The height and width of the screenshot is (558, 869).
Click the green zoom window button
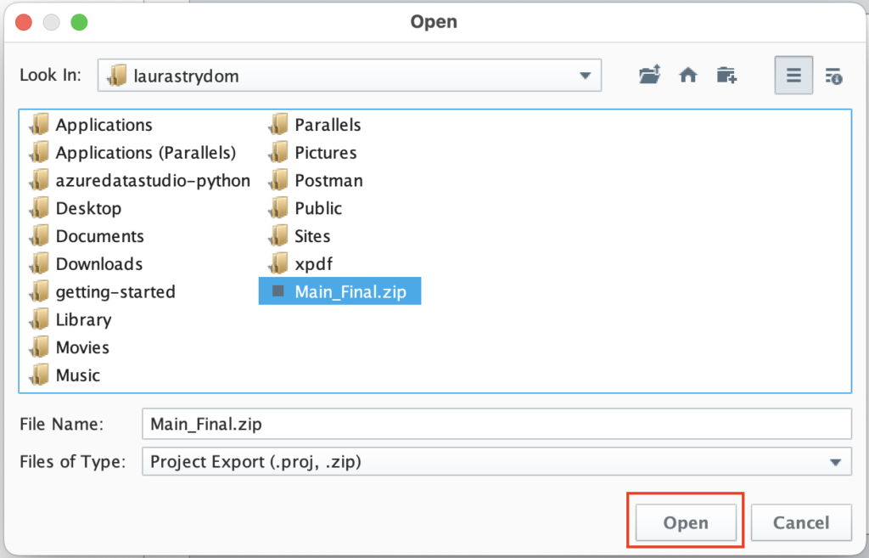click(79, 22)
